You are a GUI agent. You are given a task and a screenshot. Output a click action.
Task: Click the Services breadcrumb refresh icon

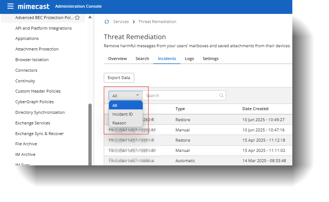coord(107,22)
